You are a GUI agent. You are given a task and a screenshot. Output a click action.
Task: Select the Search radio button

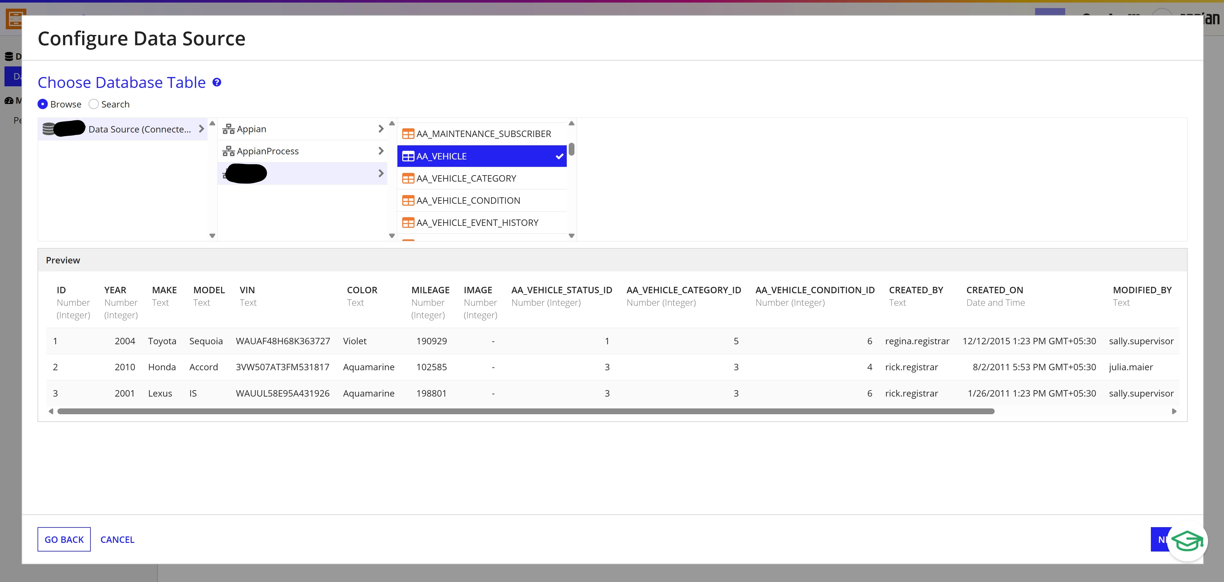(x=94, y=104)
